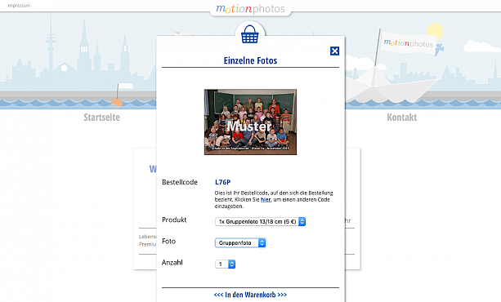The width and height of the screenshot is (501, 302).
Task: Click the 'hier' link to change code
Action: [x=266, y=199]
